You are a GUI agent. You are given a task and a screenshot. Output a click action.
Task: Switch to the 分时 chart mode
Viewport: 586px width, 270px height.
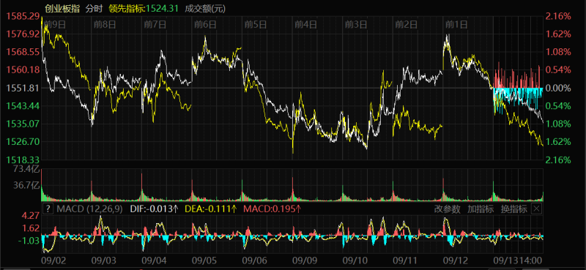point(94,8)
